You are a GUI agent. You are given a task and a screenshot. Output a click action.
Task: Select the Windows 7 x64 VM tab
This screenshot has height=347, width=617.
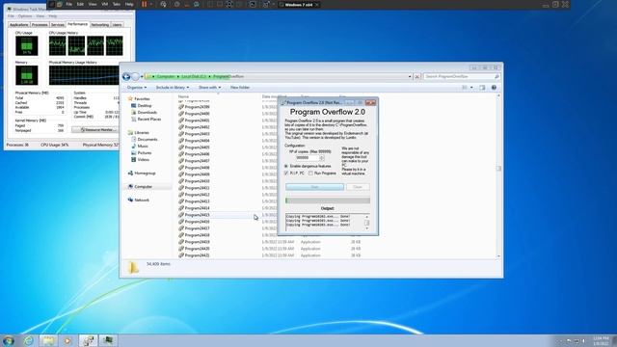coord(298,5)
